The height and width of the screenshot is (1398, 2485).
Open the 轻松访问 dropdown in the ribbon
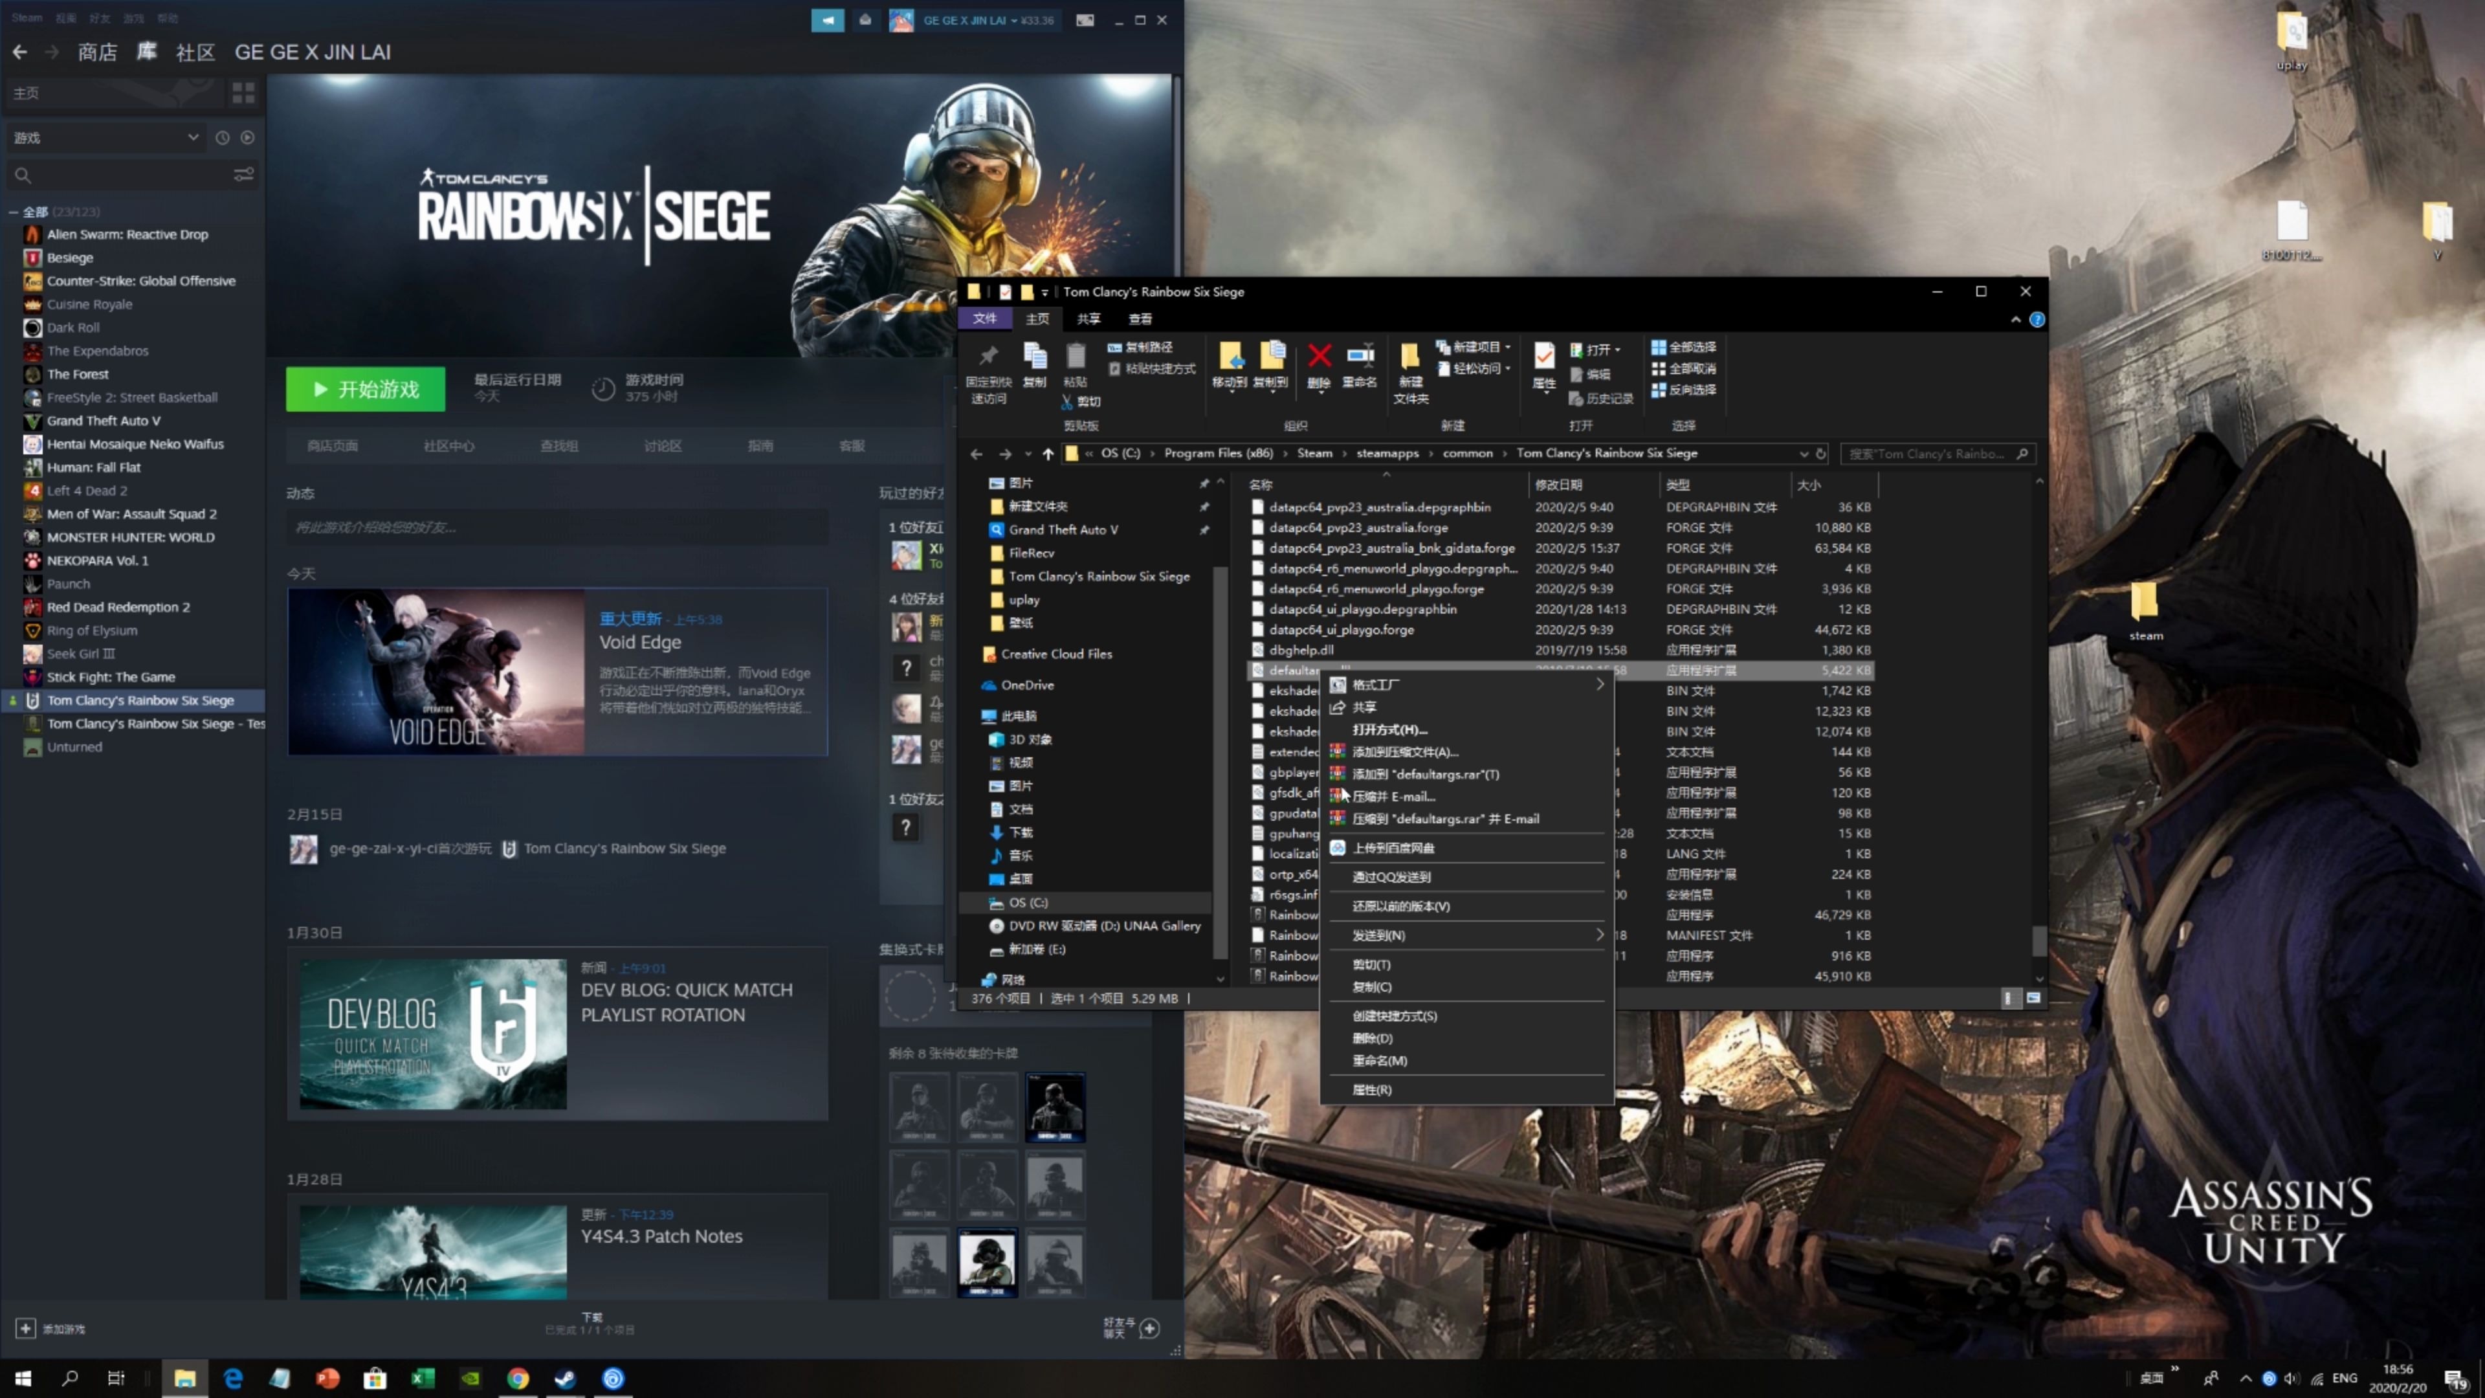click(1473, 368)
